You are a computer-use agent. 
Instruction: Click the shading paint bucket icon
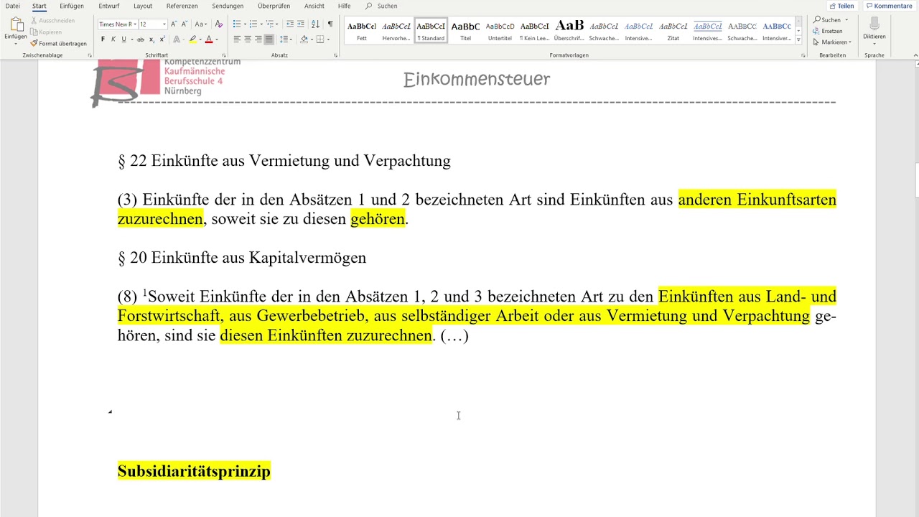[x=304, y=39]
